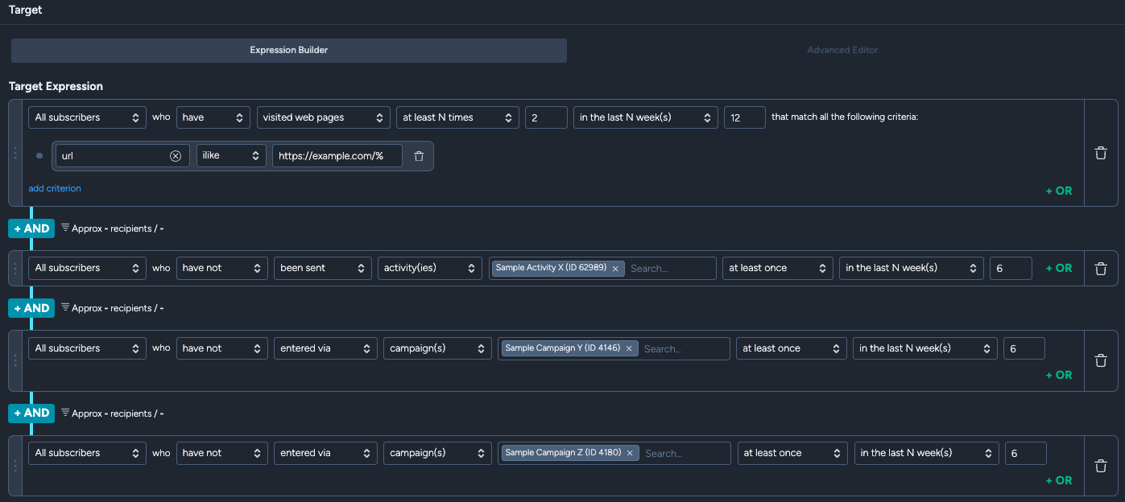The height and width of the screenshot is (502, 1125).
Task: Click weeks field showing 6 in Sample Campaign Z row
Action: [x=1025, y=453]
